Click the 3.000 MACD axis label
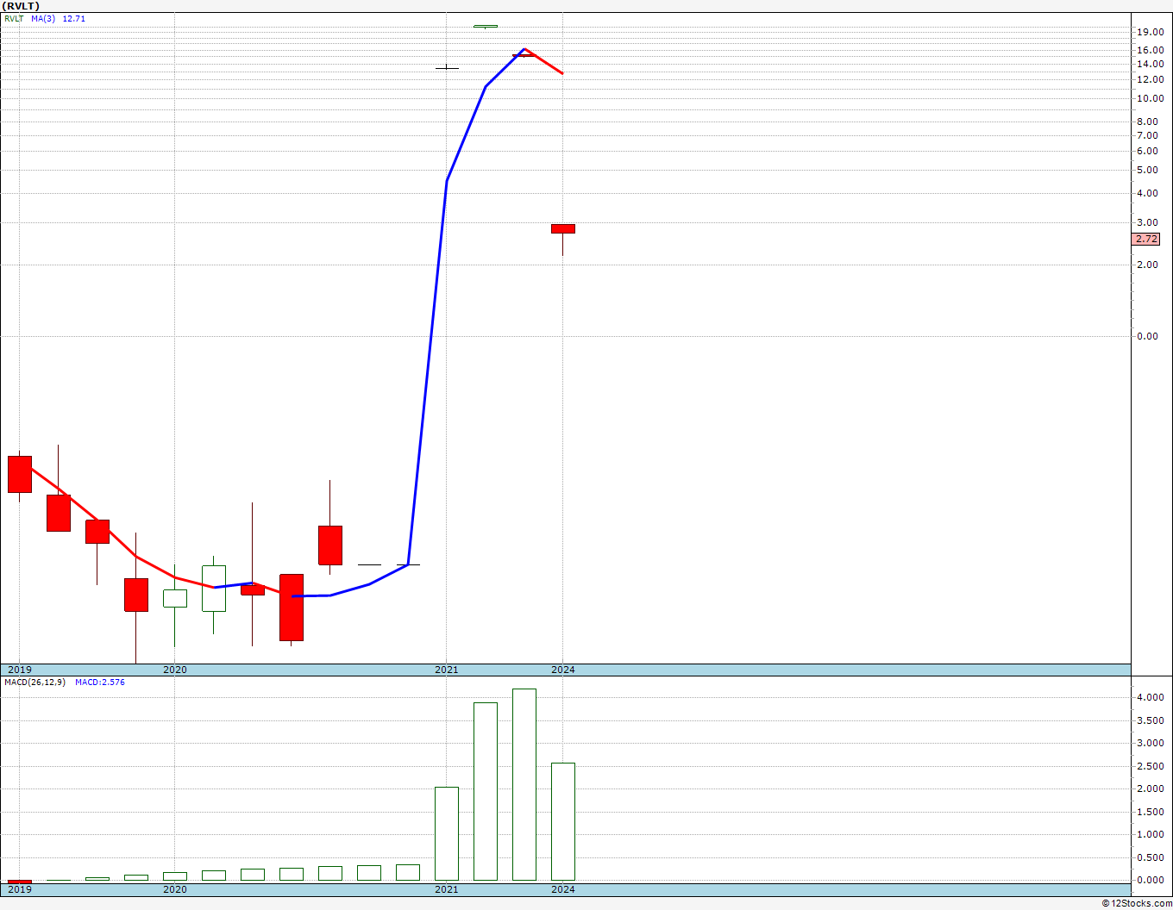The height and width of the screenshot is (910, 1173). (x=1150, y=743)
